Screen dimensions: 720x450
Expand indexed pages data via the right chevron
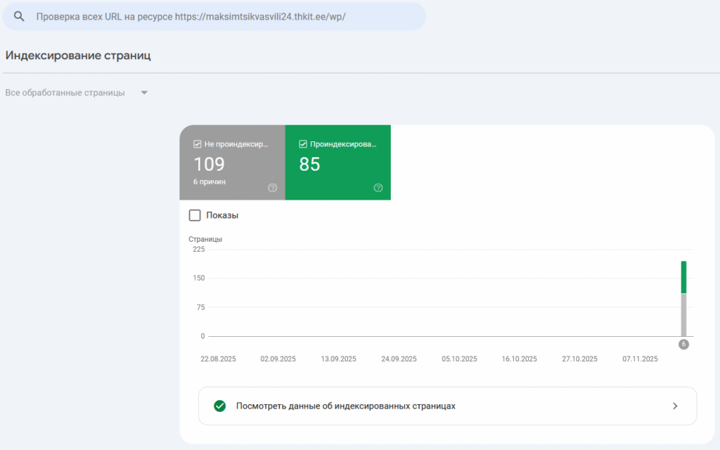[675, 406]
